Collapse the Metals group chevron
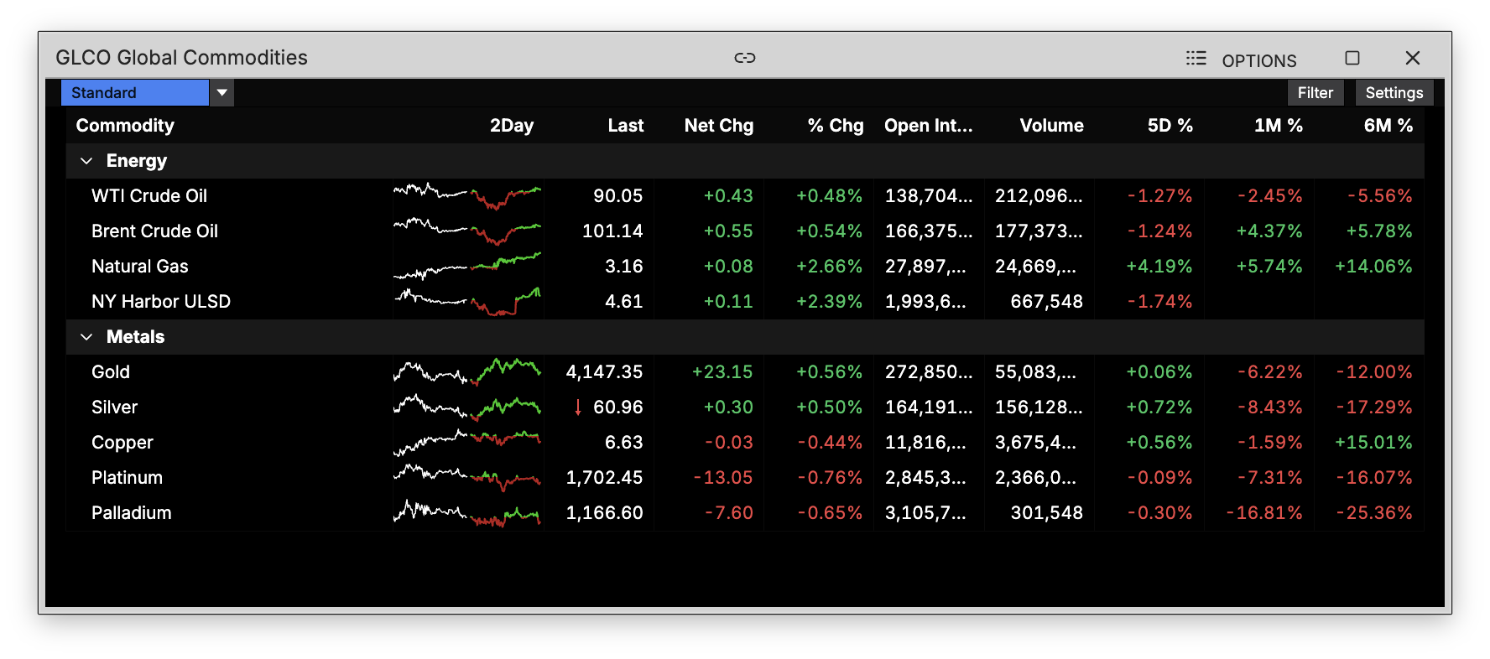This screenshot has height=659, width=1490. point(86,337)
